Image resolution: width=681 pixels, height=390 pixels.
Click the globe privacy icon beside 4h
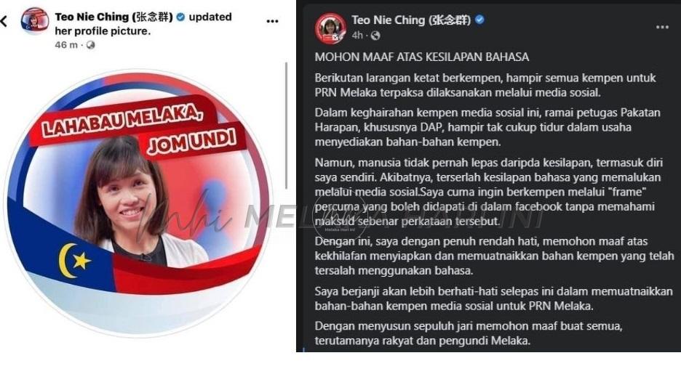click(375, 36)
